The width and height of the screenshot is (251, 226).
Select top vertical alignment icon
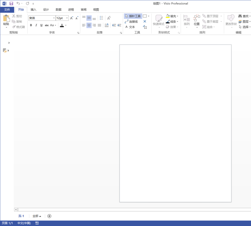pyautogui.click(x=84, y=18)
